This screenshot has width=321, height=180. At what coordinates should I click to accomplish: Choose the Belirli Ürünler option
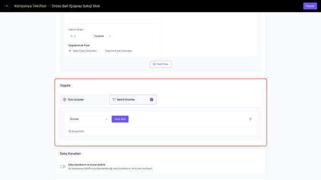(133, 100)
